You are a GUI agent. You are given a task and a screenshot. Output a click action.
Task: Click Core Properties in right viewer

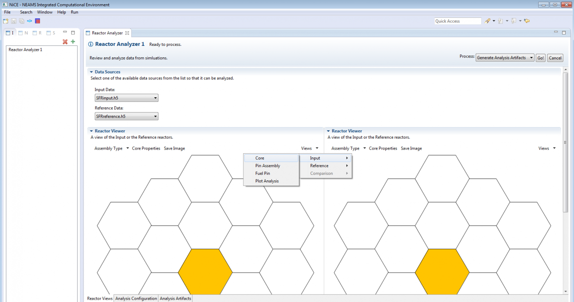click(383, 148)
